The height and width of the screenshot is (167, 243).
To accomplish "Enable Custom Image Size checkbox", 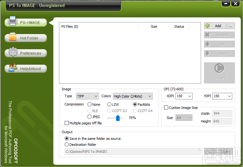I will (181, 108).
